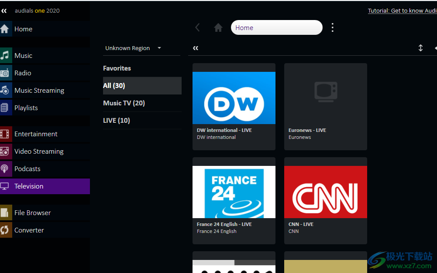This screenshot has height=273, width=437.
Task: Click the Home house icon in sidebar
Action: click(x=5, y=29)
